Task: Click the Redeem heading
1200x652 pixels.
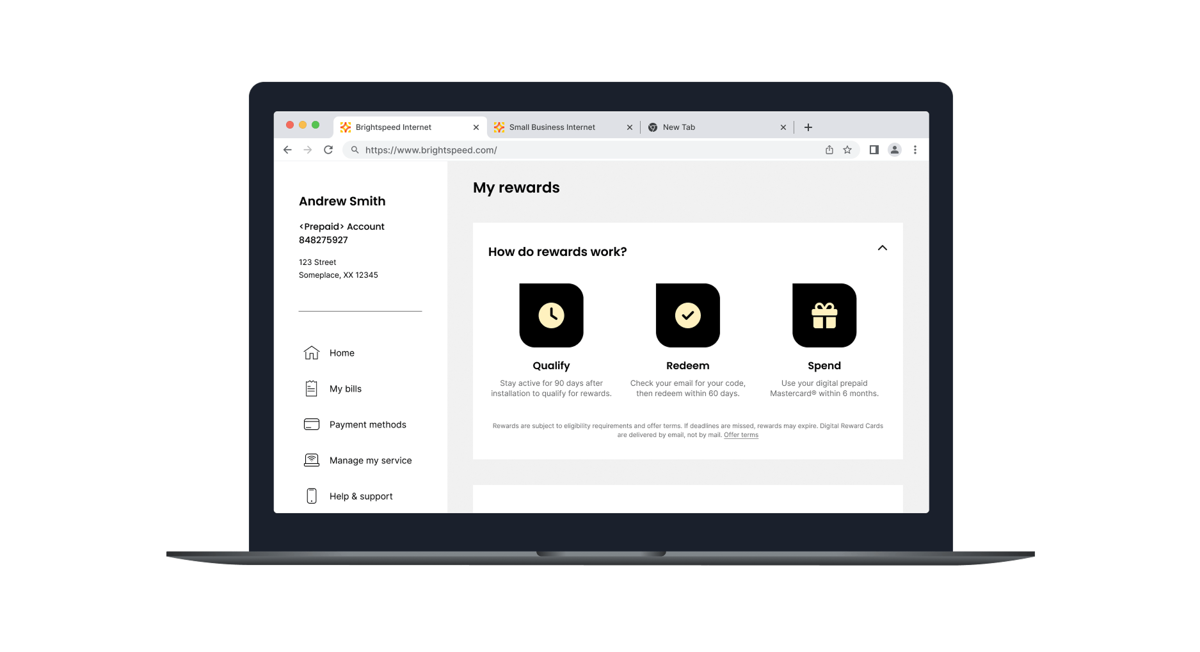Action: [x=688, y=366]
